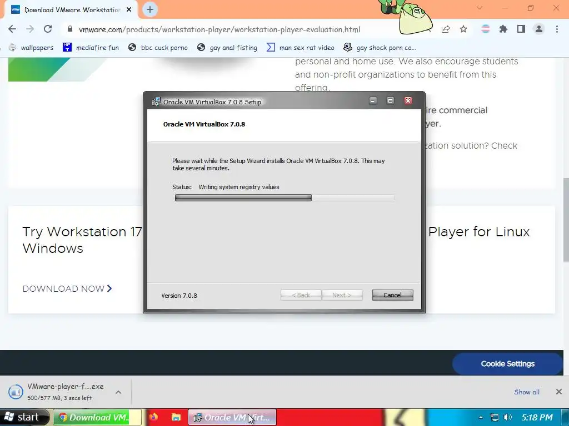The image size is (569, 426).
Task: Click the progress bar in VirtualBox setup
Action: [284, 198]
